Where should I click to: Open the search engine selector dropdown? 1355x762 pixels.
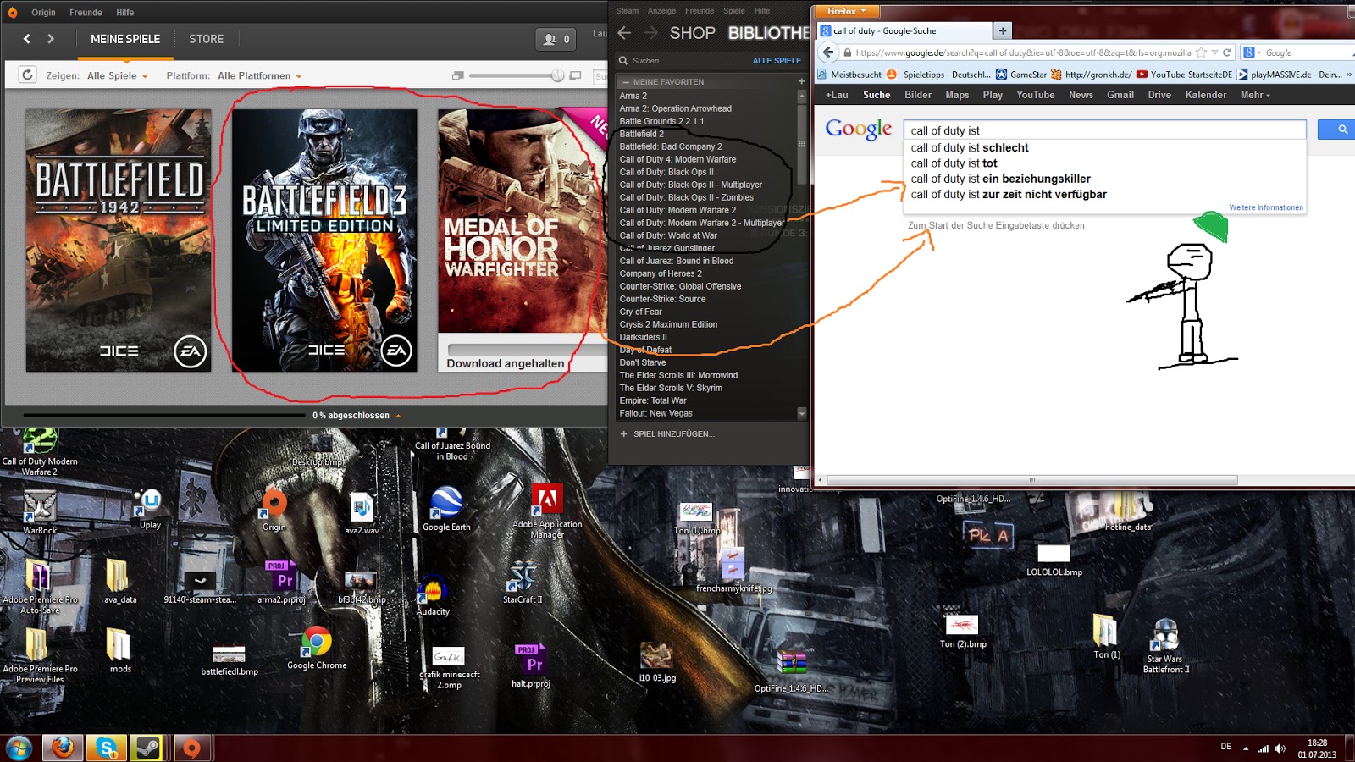(x=1253, y=52)
